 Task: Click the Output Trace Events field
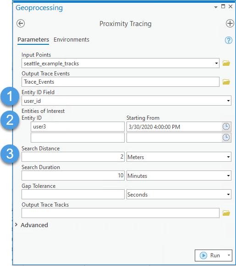[x=121, y=82]
